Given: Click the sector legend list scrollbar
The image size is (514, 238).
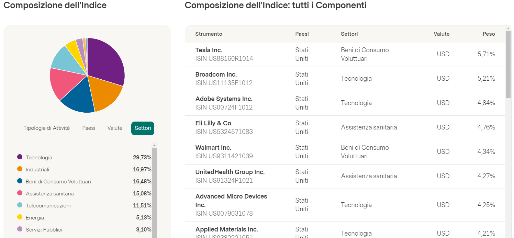Looking at the screenshot, I should pos(154,192).
